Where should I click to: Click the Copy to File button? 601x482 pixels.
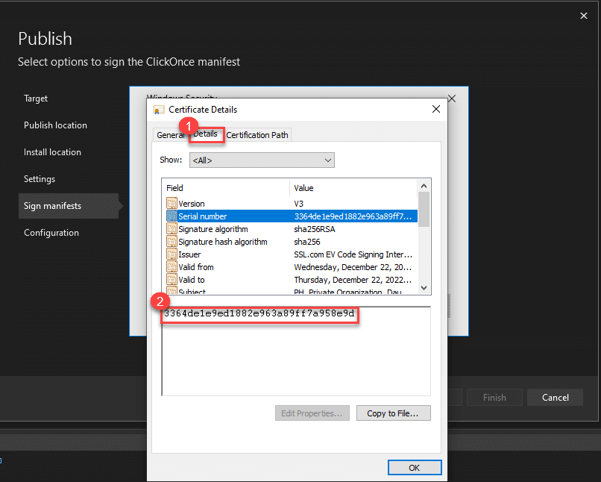coord(393,413)
